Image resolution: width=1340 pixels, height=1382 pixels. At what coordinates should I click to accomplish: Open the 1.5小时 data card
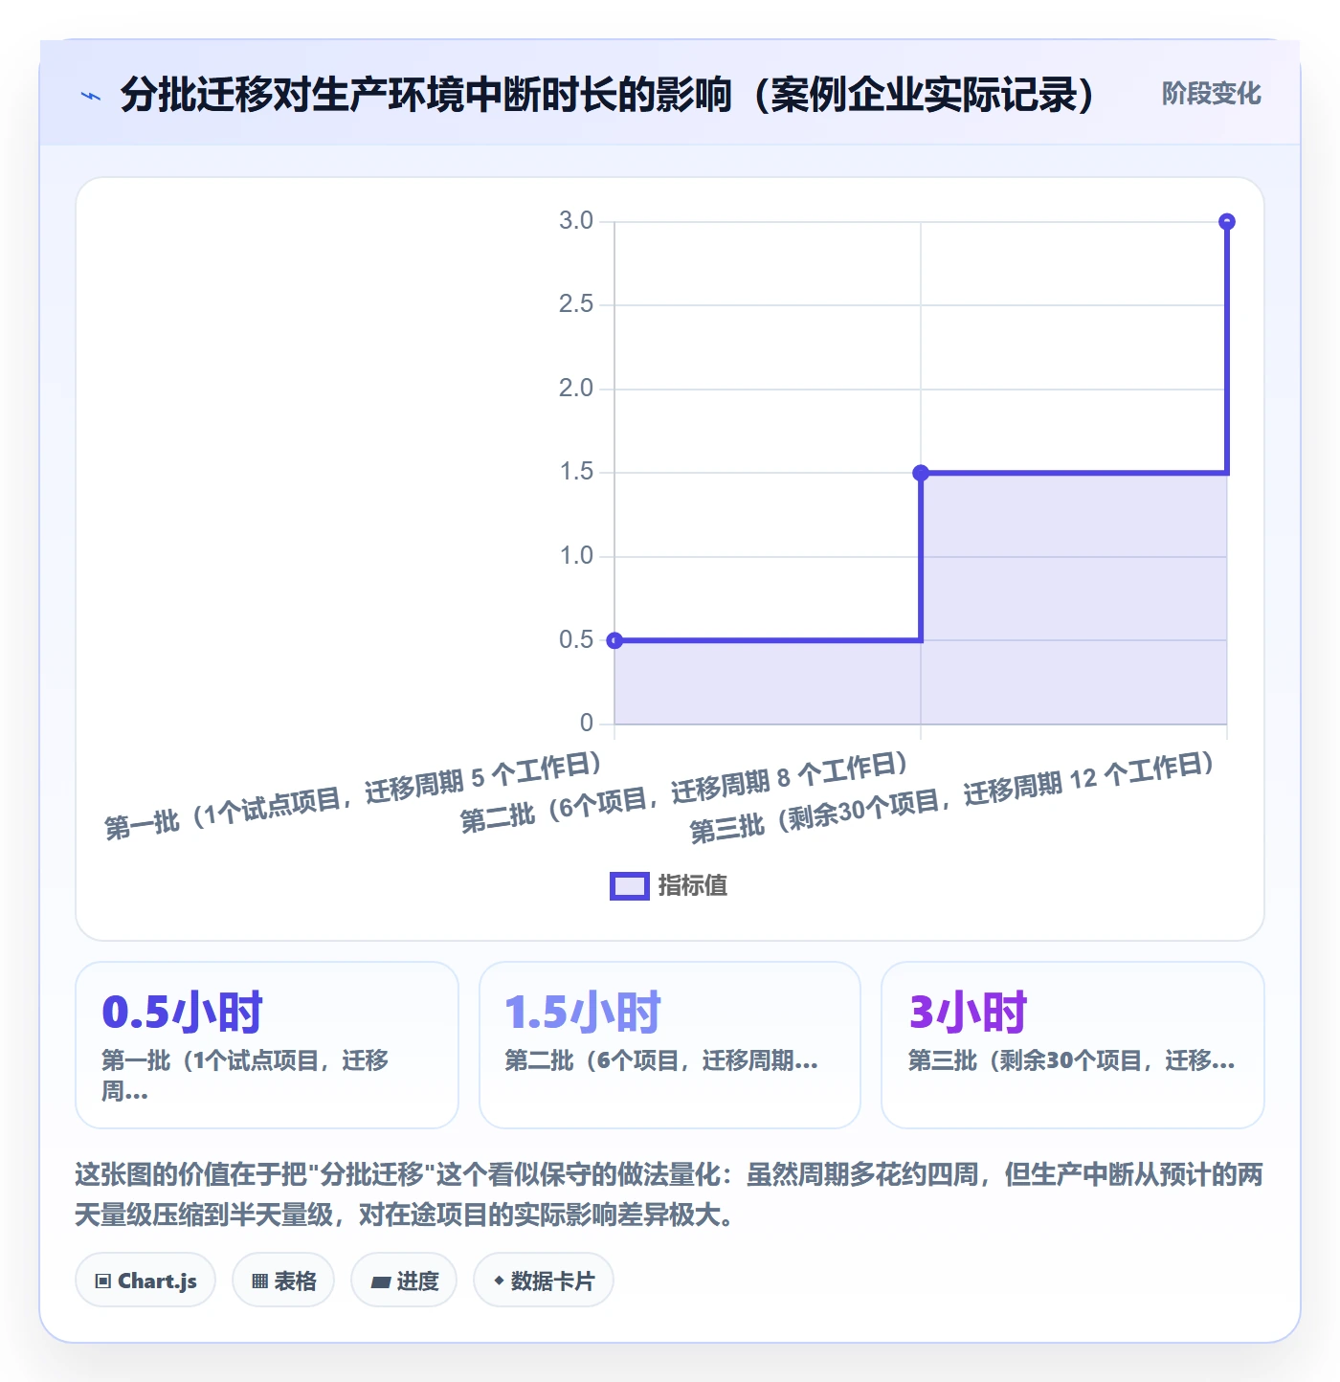click(x=670, y=1045)
